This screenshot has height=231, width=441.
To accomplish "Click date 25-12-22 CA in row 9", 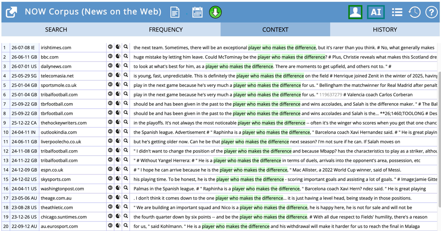I will [24, 123].
